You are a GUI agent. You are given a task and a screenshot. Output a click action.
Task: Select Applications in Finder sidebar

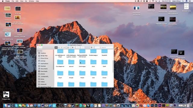coord(43,64)
